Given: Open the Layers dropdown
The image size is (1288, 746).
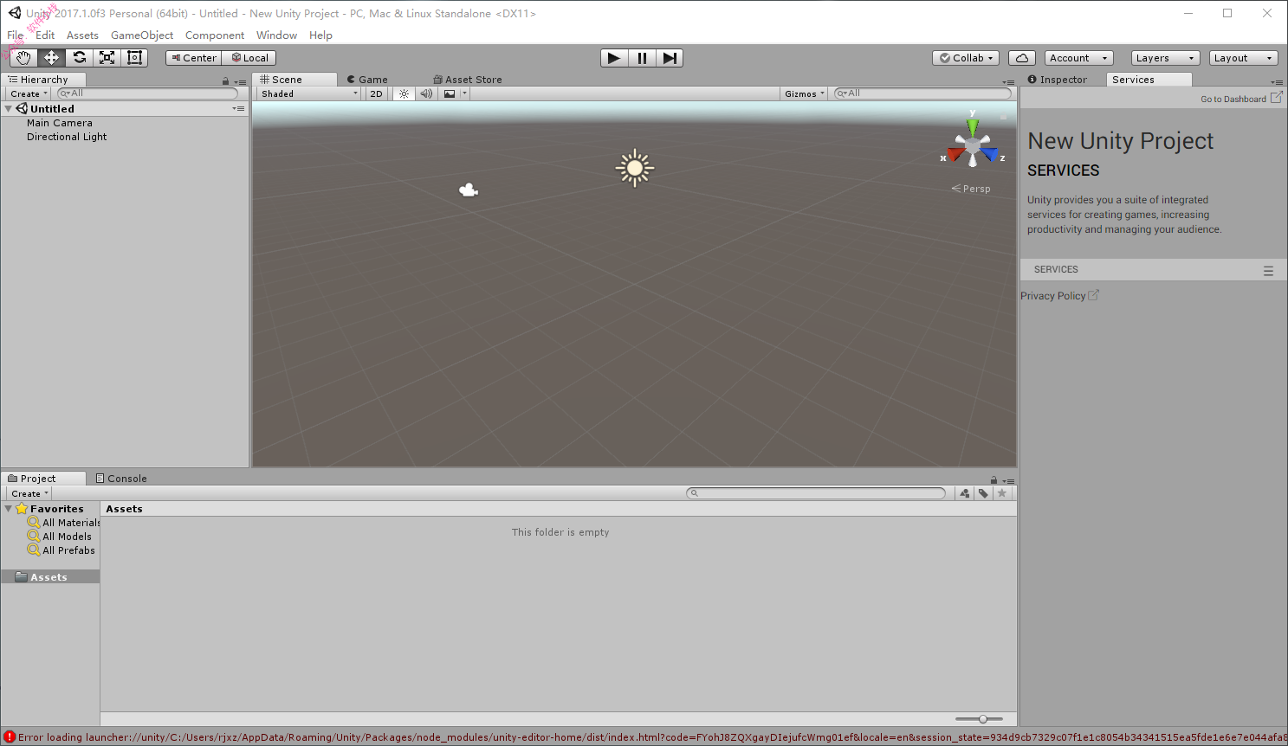Looking at the screenshot, I should pos(1165,58).
